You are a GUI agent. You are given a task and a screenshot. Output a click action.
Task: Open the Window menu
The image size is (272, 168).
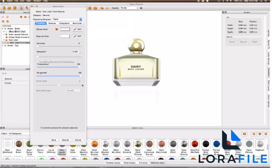(x=37, y=1)
